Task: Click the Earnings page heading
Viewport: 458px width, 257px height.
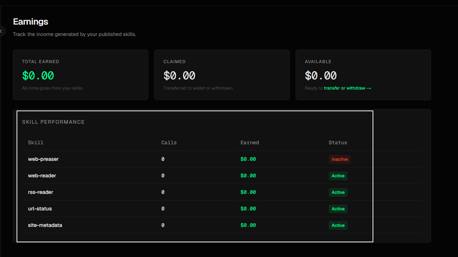Action: [x=31, y=22]
